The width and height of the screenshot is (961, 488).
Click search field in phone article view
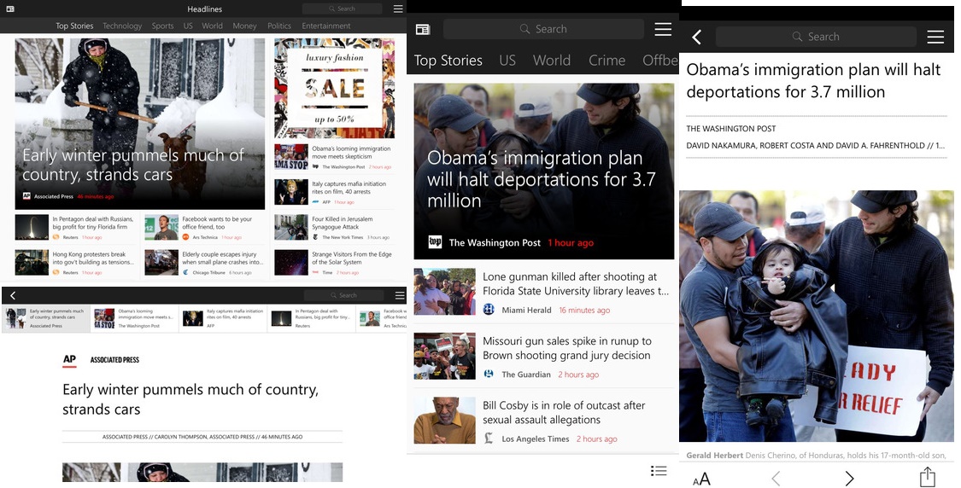(816, 37)
